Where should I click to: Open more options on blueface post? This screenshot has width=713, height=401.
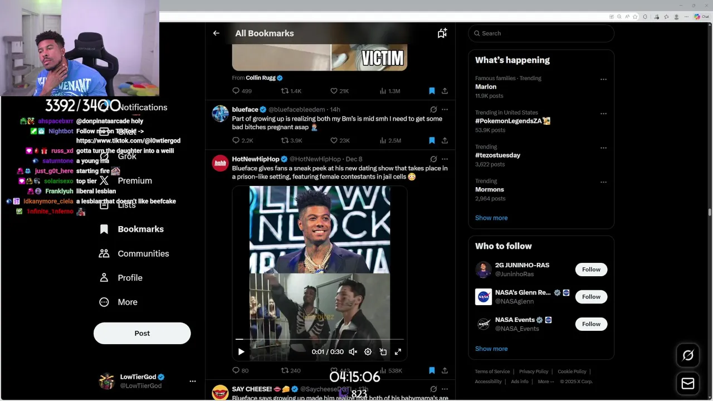point(445,110)
